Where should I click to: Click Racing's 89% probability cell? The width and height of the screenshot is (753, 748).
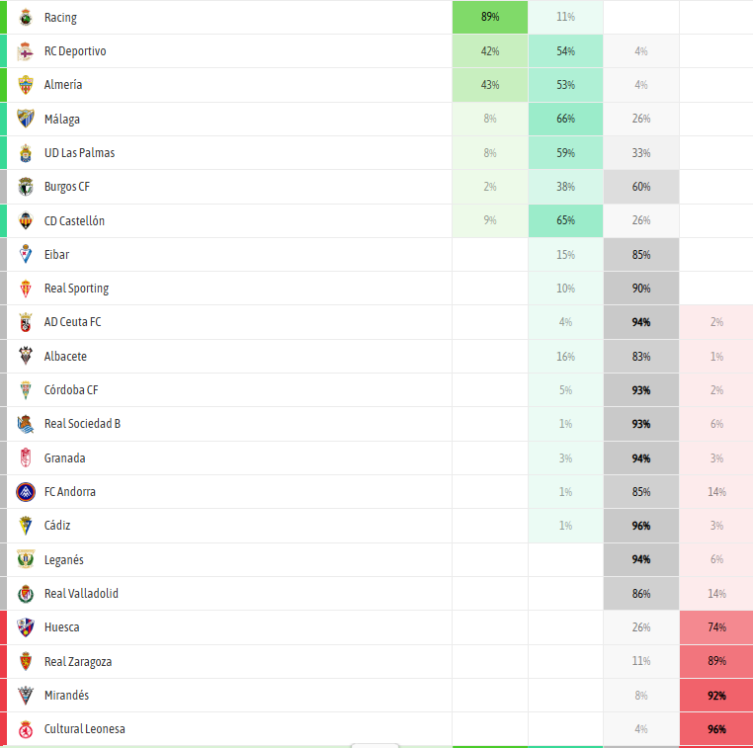[490, 17]
